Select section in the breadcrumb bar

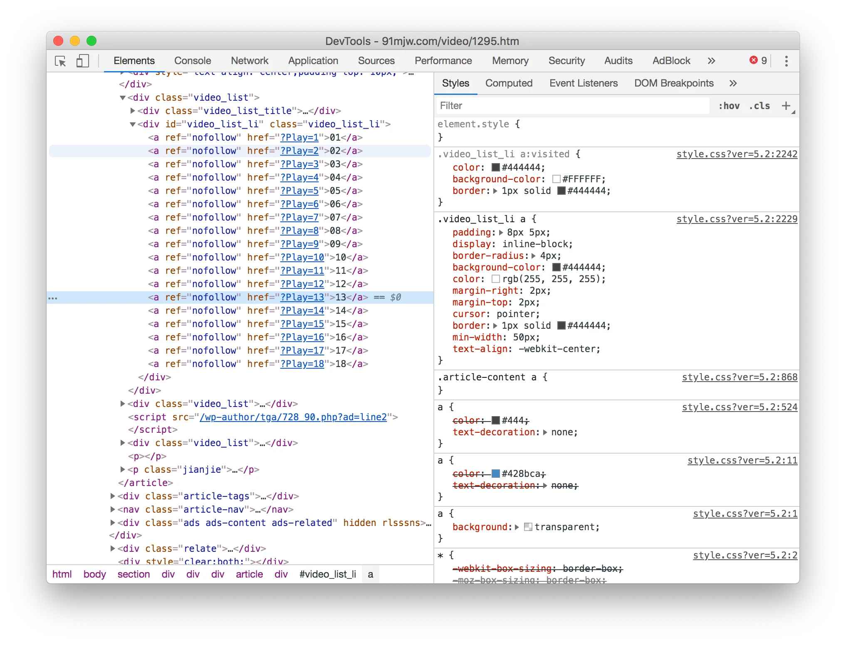(x=134, y=574)
